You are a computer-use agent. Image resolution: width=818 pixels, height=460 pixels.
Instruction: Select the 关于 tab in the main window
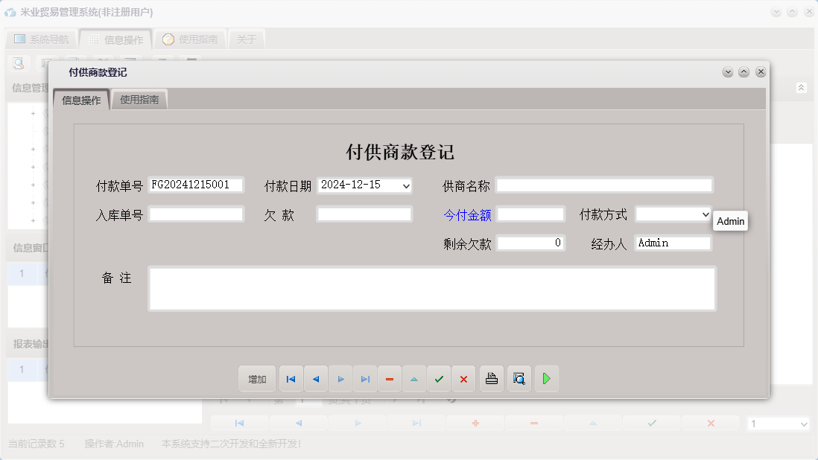[x=247, y=39]
